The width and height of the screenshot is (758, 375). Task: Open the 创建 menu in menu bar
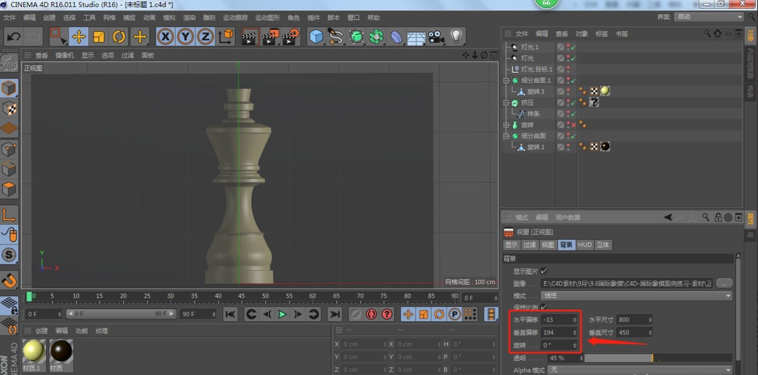pos(49,17)
